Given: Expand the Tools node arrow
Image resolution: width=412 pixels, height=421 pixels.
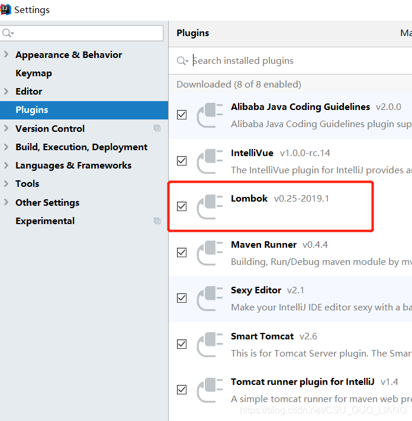Looking at the screenshot, I should click(6, 184).
